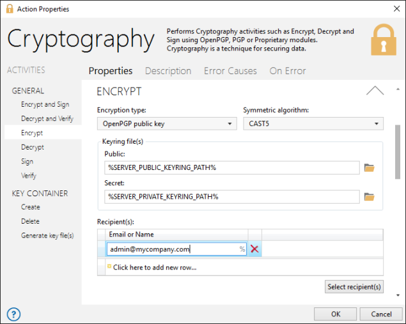The width and height of the screenshot is (406, 324).
Task: Select Generate key file(s) activity
Action: (x=47, y=235)
